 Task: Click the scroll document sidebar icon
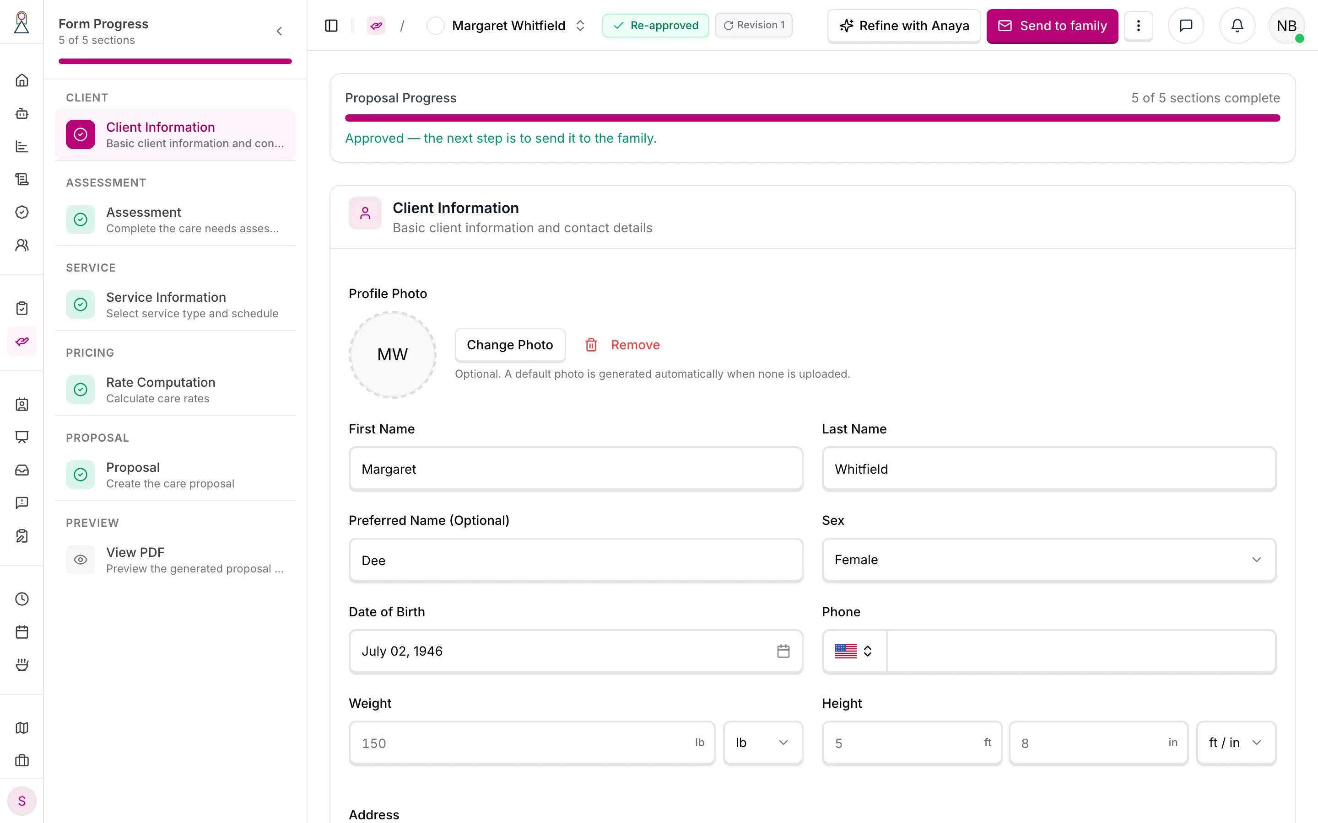point(22,179)
